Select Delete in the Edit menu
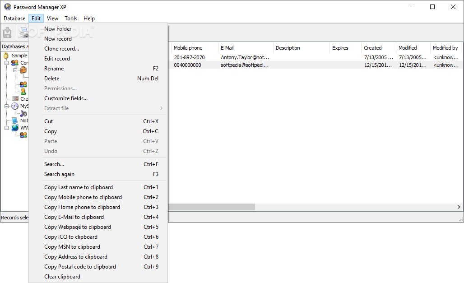The image size is (464, 283). pyautogui.click(x=98, y=79)
